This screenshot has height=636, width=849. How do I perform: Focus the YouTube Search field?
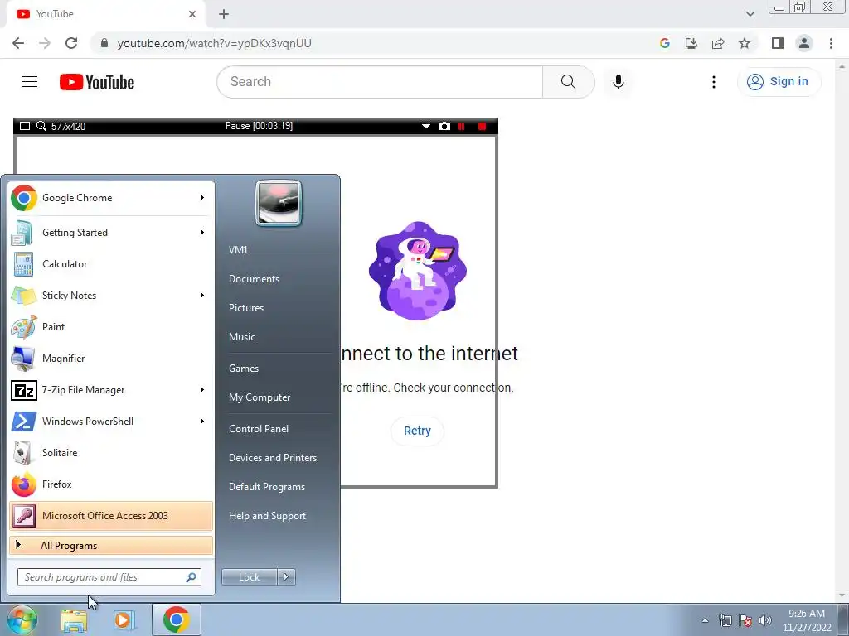(x=380, y=82)
